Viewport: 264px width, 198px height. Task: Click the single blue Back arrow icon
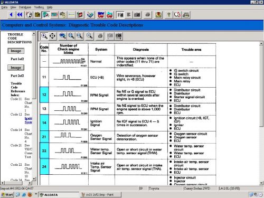pyautogui.click(x=11, y=15)
